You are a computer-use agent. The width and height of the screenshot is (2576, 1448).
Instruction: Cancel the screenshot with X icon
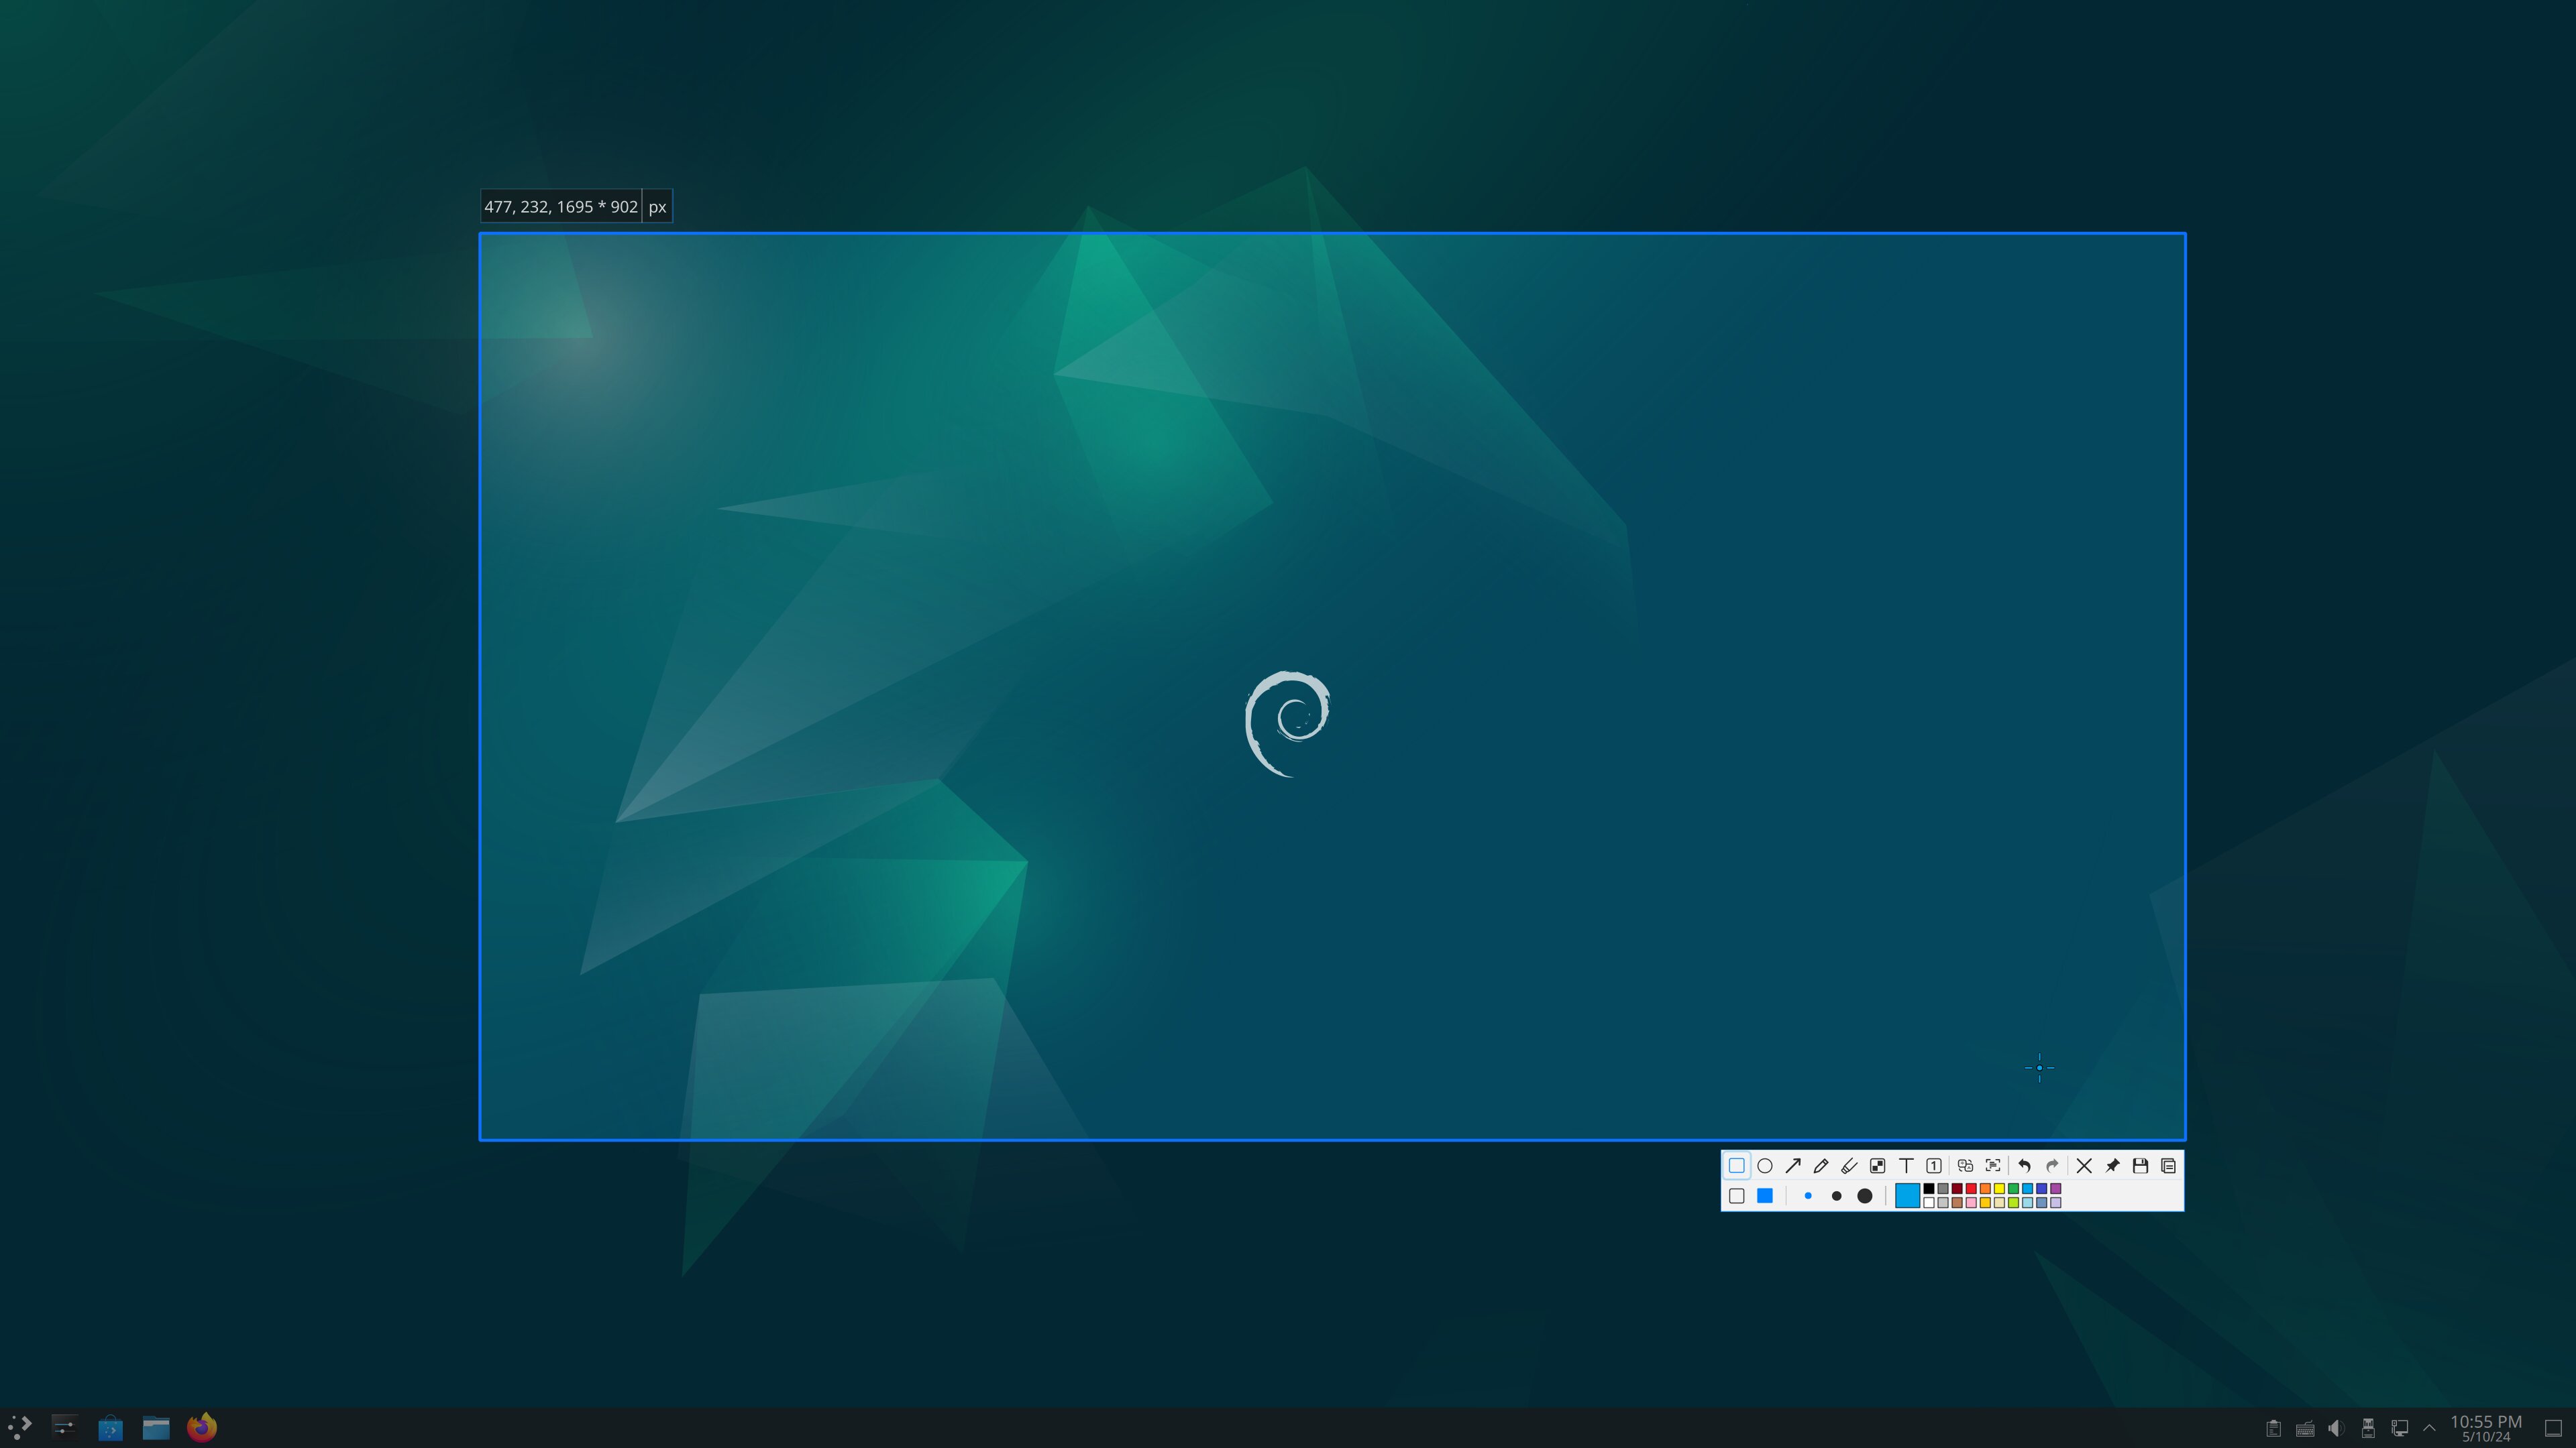[x=2084, y=1165]
